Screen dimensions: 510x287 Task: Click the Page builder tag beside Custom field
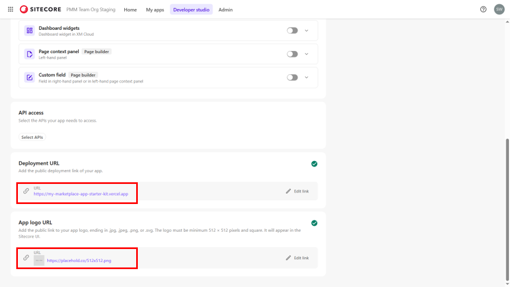pos(83,75)
